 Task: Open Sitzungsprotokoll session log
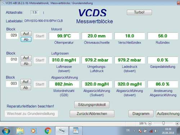tap(92, 105)
